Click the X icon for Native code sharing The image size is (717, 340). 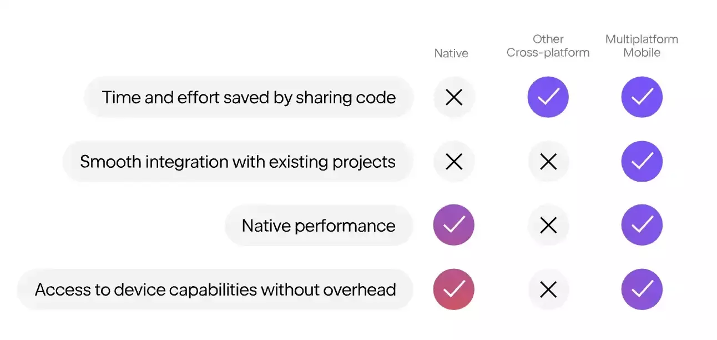[454, 97]
